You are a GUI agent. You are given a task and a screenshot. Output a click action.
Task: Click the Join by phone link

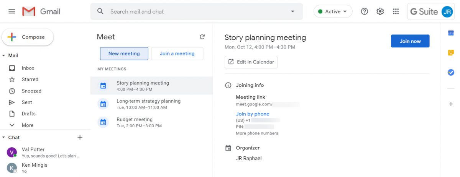click(x=252, y=114)
